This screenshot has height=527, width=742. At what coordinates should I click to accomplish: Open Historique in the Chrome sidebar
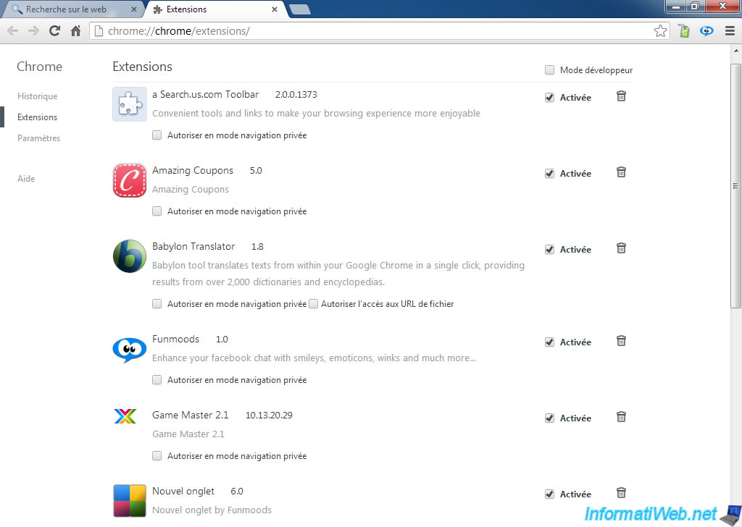(38, 96)
